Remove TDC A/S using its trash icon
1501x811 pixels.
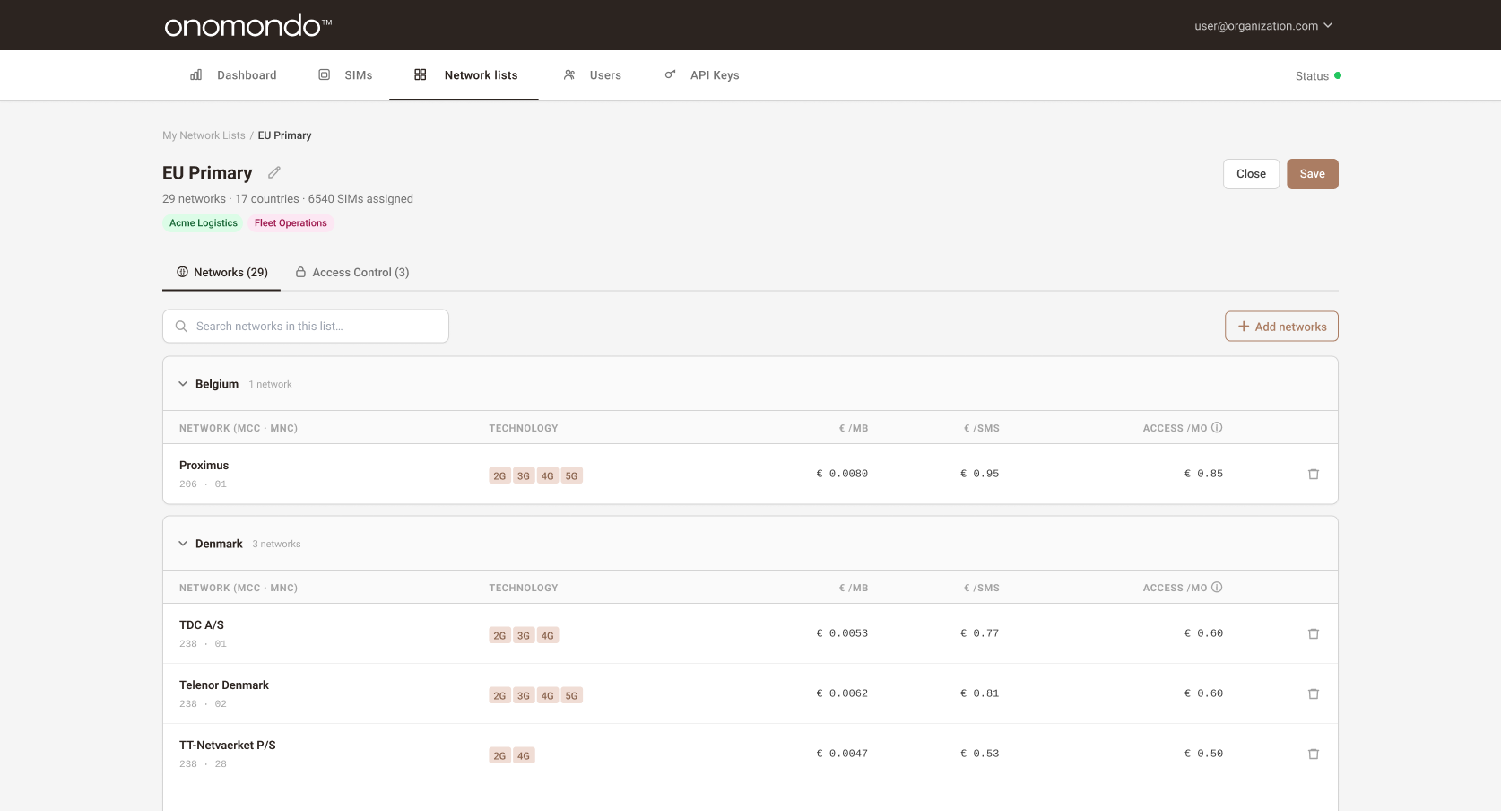pos(1314,633)
